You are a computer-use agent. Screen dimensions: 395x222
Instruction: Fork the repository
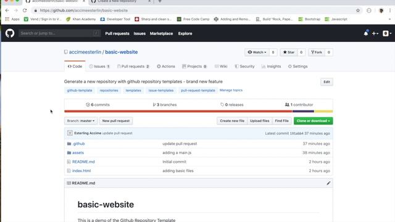point(317,52)
